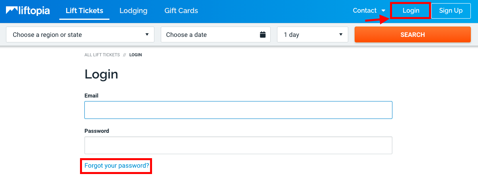Open the region or state dropdown
This screenshot has height=176, width=478.
[80, 34]
